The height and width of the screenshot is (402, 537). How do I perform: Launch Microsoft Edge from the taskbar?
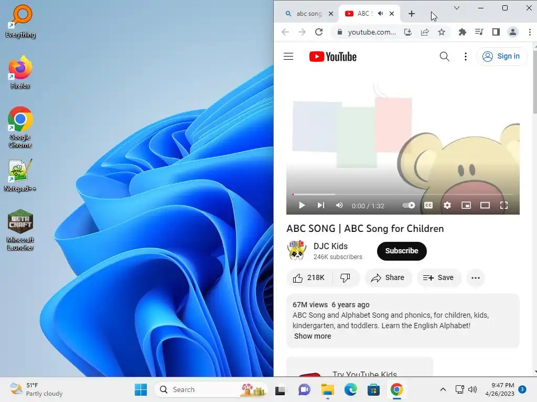[x=351, y=389]
